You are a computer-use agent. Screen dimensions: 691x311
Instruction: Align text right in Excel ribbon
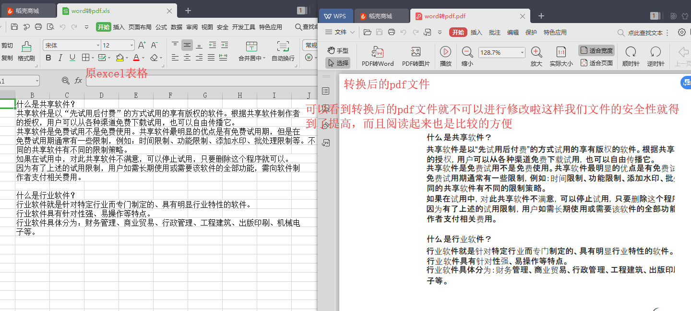click(x=199, y=58)
